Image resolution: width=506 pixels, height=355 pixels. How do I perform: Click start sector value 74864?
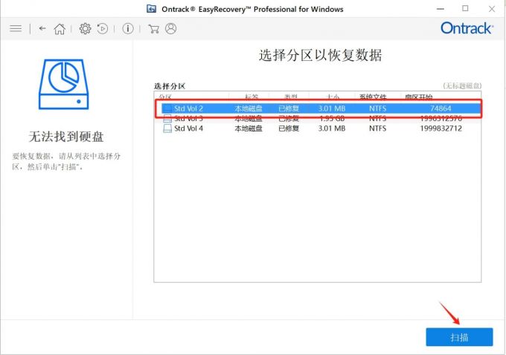[441, 108]
